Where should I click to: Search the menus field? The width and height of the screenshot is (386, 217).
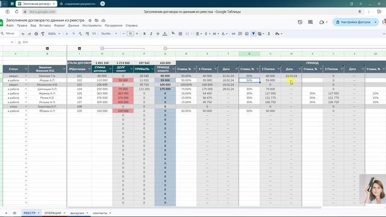(10, 34)
